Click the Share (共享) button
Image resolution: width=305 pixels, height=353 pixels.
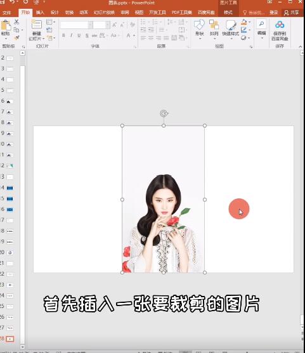tap(292, 13)
